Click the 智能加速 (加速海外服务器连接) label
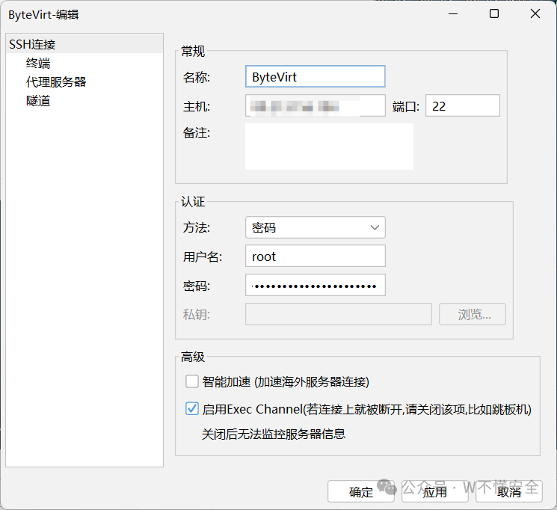 tap(286, 382)
